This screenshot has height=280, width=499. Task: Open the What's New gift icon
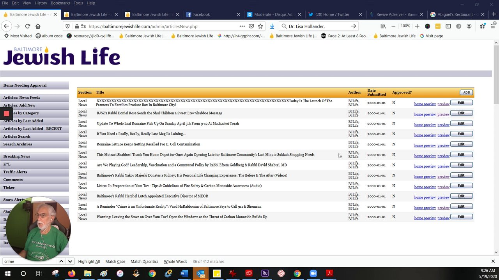point(482,26)
